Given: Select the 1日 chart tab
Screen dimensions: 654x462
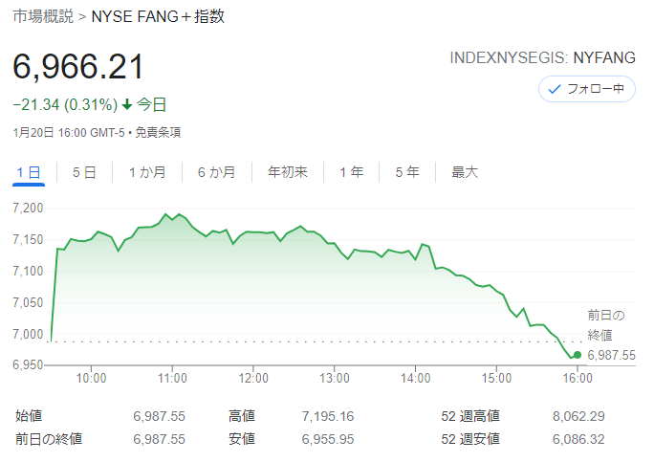Looking at the screenshot, I should point(29,172).
